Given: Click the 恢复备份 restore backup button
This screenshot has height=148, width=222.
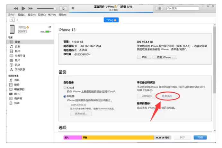Looking at the screenshot, I should tap(167, 96).
